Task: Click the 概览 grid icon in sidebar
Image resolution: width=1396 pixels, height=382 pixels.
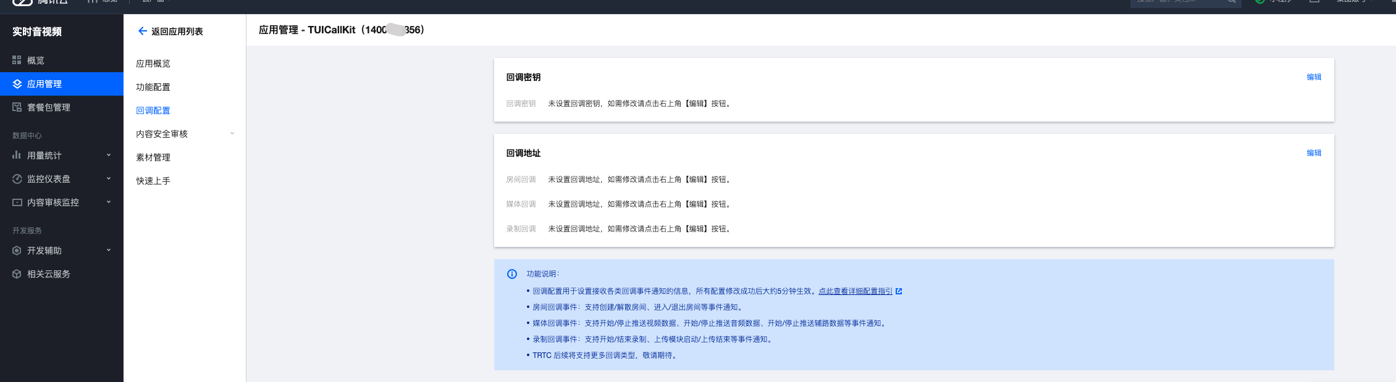Action: 17,60
